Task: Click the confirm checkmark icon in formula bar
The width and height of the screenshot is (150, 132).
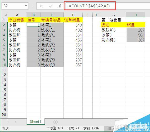Action: click(51, 6)
